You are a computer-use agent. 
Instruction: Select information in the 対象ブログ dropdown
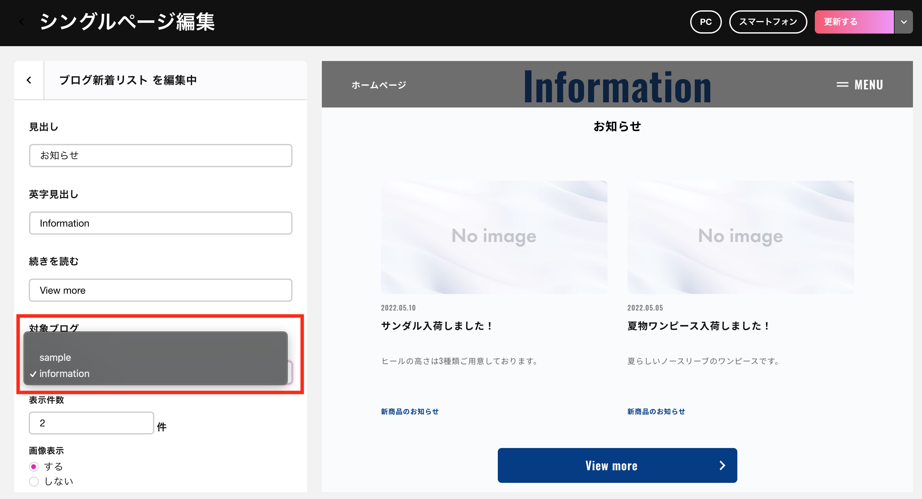(155, 373)
